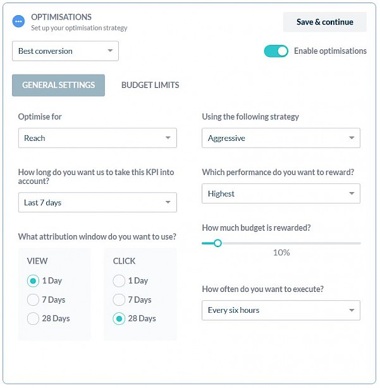Switch to the Budget Limits tab
The image size is (380, 388).
point(150,85)
